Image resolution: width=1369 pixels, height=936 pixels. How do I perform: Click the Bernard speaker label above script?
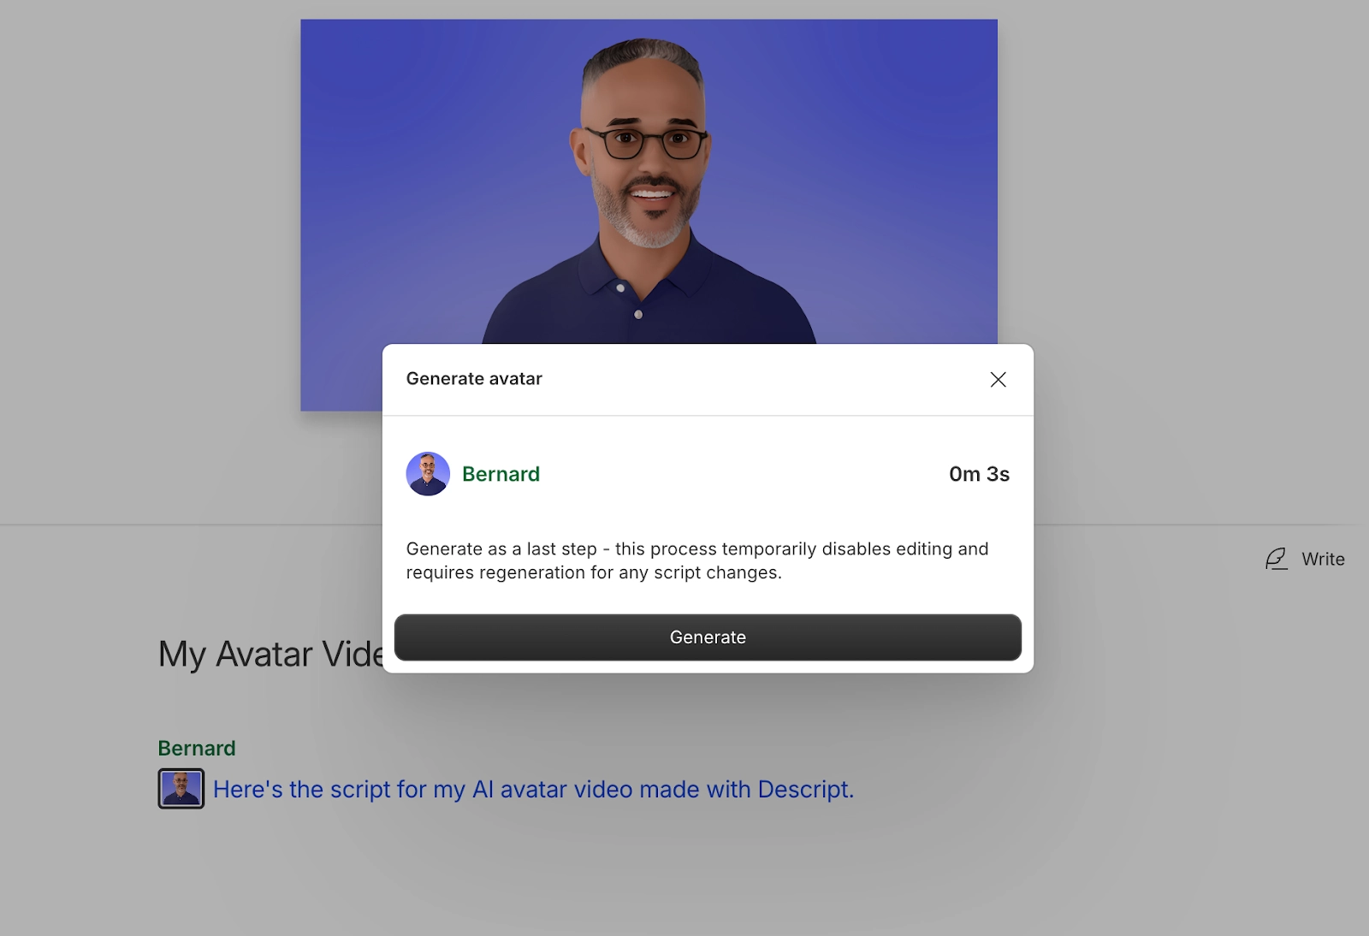(197, 748)
